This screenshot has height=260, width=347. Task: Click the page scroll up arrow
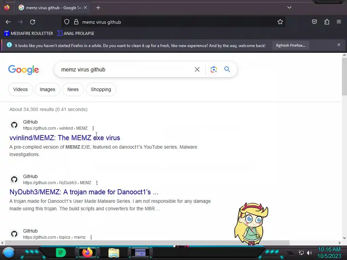click(344, 56)
